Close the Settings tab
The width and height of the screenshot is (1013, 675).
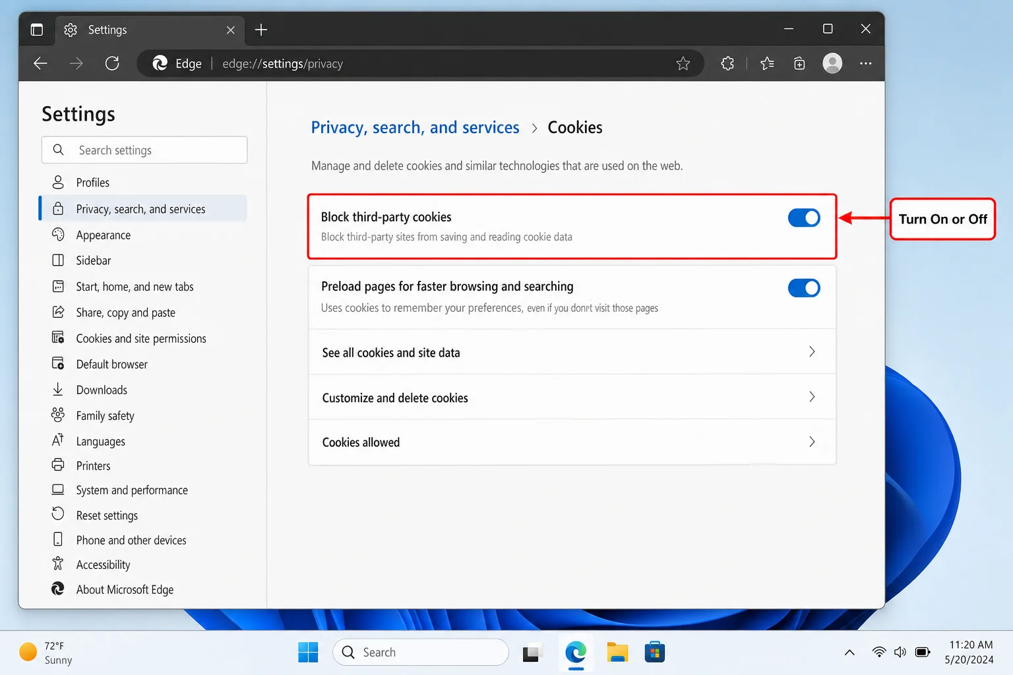230,30
